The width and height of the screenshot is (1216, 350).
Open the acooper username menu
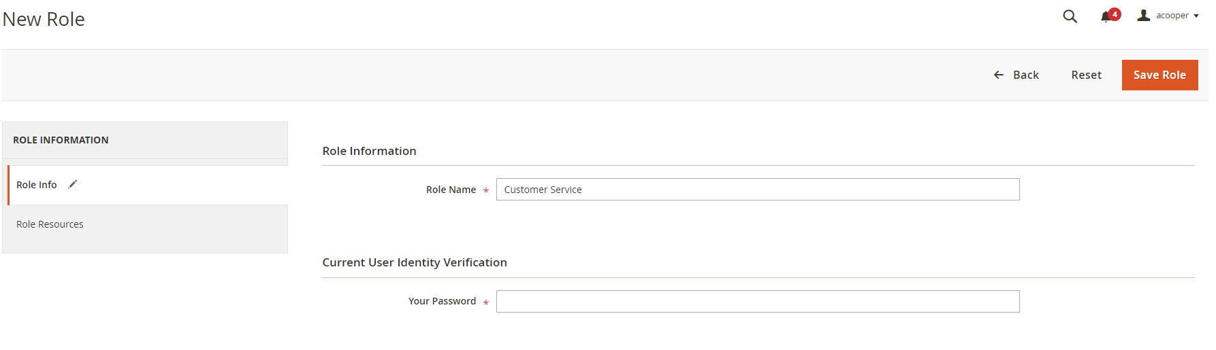pos(1172,16)
